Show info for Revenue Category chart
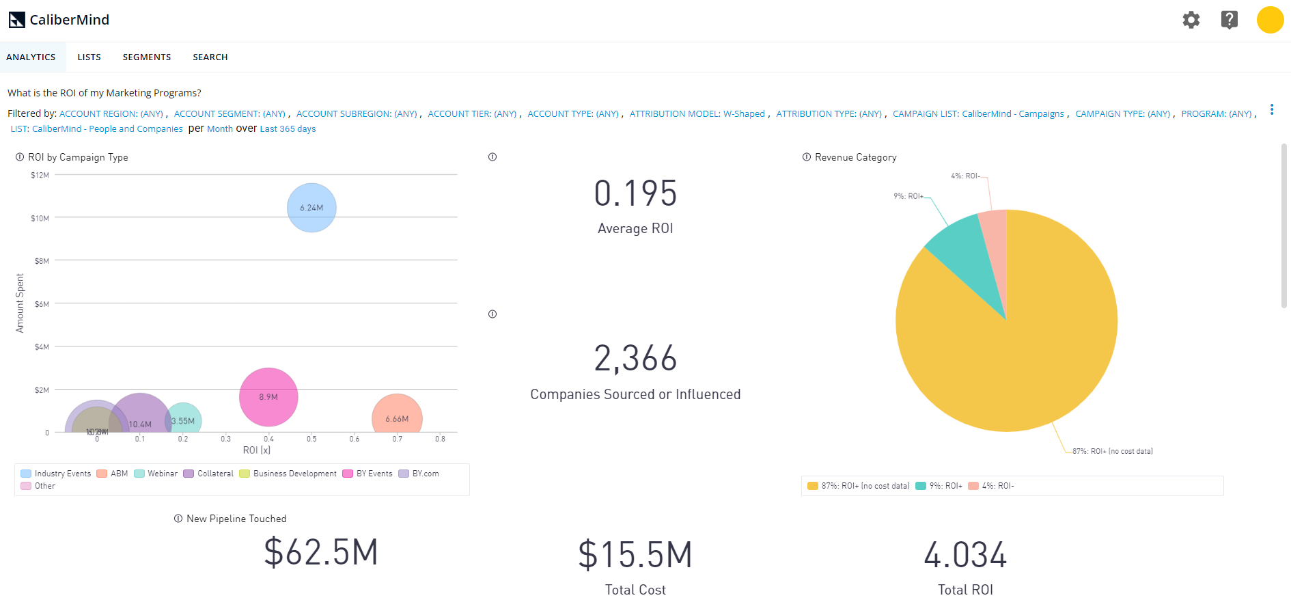 coord(807,157)
